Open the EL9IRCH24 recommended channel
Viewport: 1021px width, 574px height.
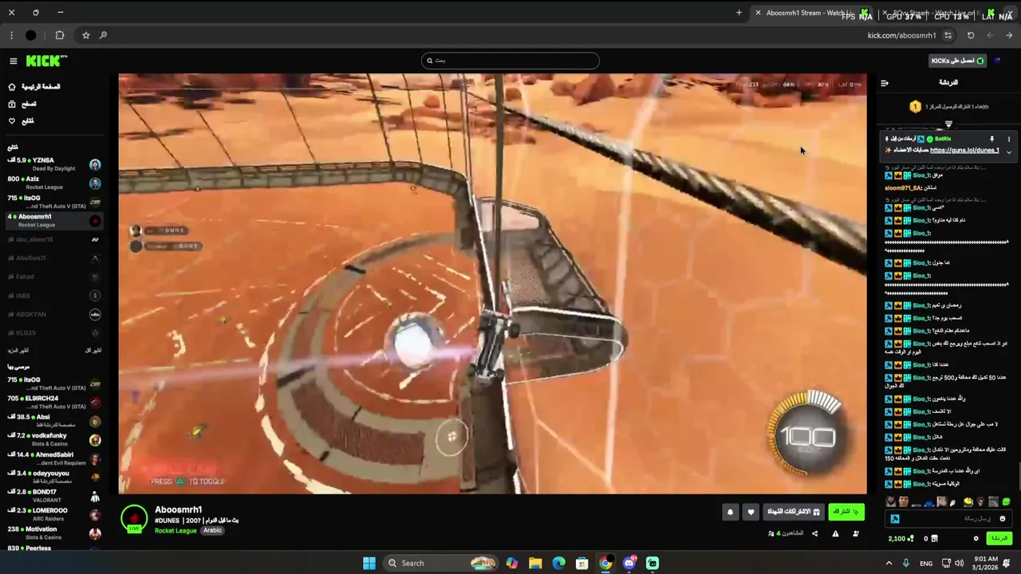coord(54,403)
